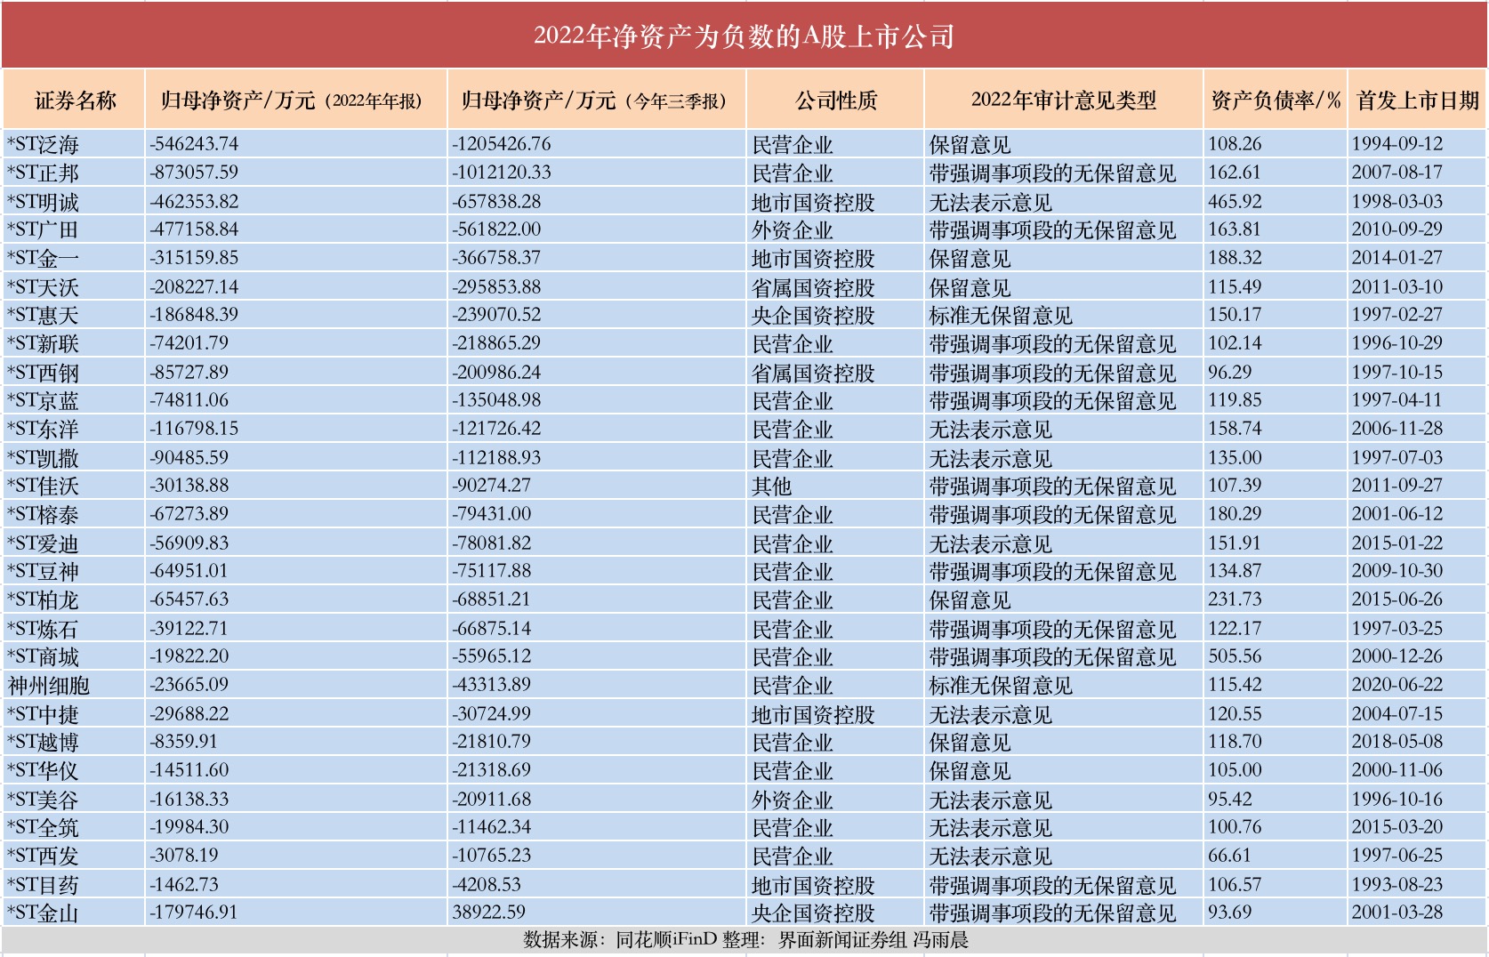The height and width of the screenshot is (957, 1489).
Task: Select "省属国资控股" in the *ST天沃 row
Action: click(813, 287)
